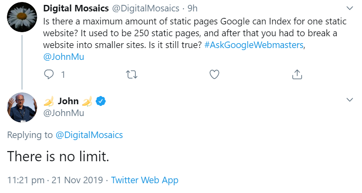Viewport: 362px width, 193px height.
Task: Click the Twitter Web App source link
Action: (144, 180)
